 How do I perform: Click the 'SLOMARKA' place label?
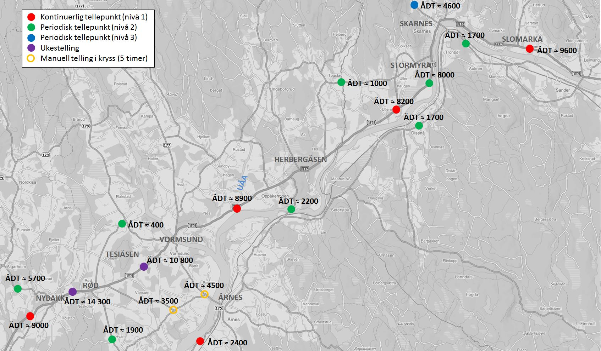coord(522,39)
